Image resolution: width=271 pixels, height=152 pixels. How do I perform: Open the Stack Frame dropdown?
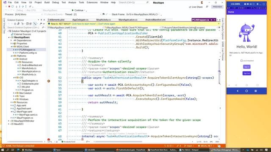(x=143, y=14)
